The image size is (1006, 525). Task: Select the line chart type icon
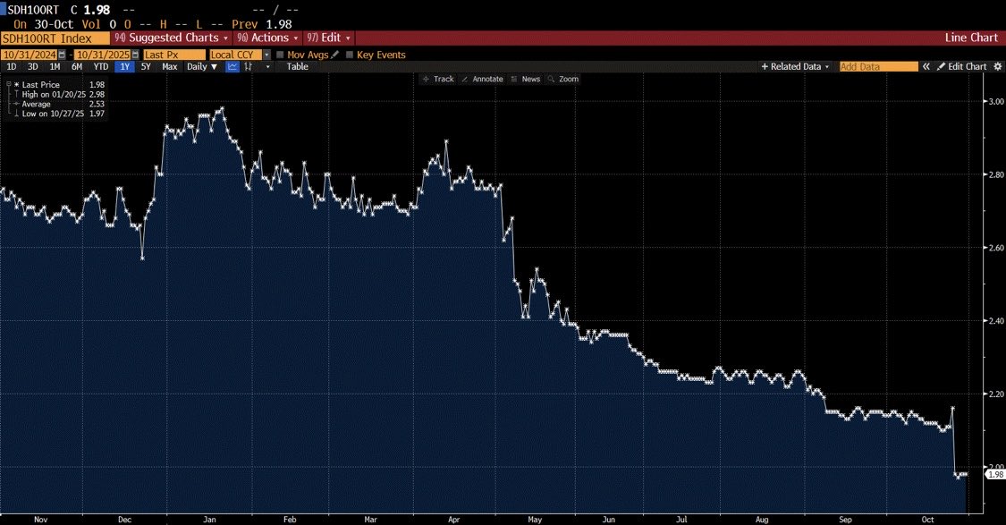(232, 67)
